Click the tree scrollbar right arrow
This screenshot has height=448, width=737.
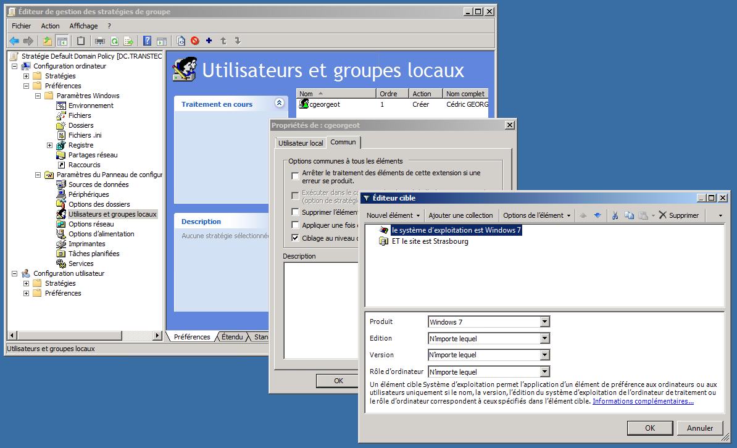coord(157,336)
